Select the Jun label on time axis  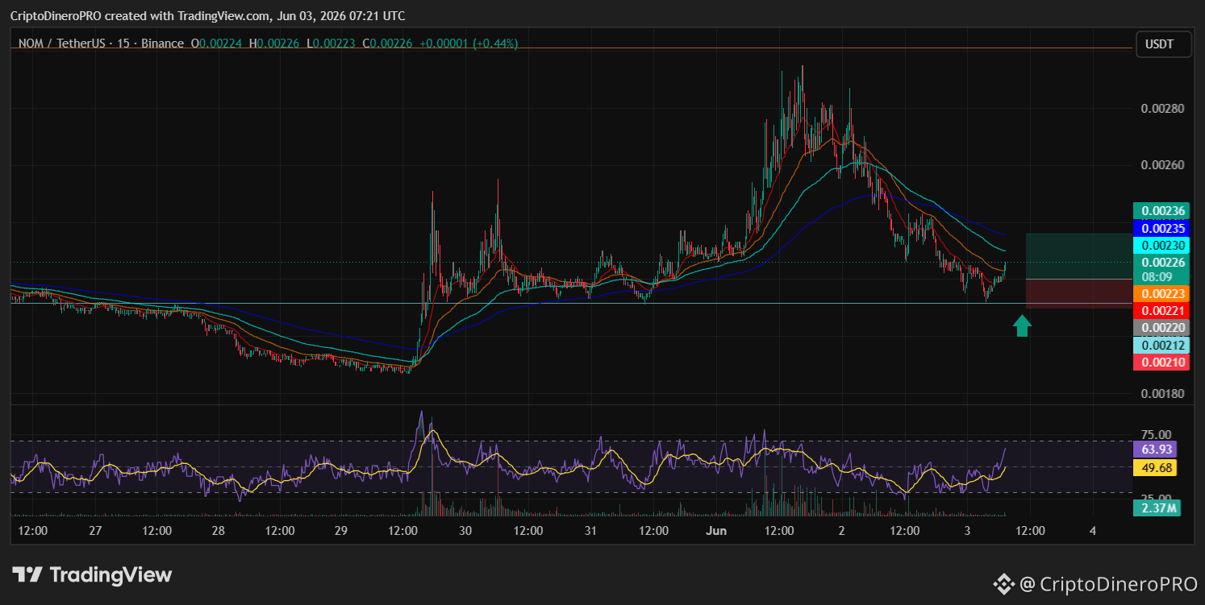click(x=715, y=531)
